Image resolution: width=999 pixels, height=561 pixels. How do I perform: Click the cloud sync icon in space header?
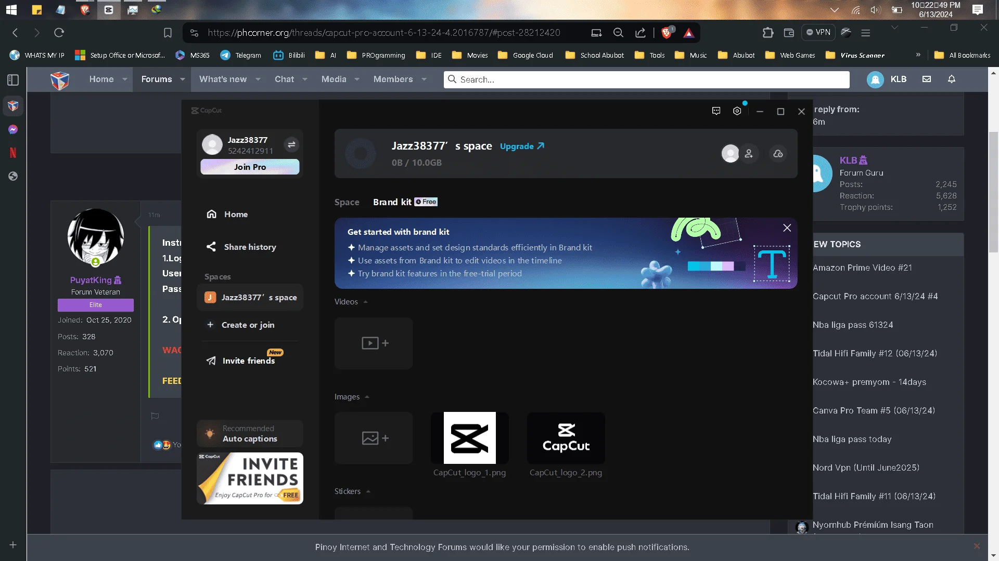coord(778,154)
